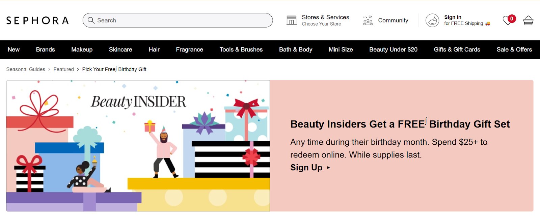540x216 pixels.
Task: Click the profile avatar icon
Action: pyautogui.click(x=432, y=21)
